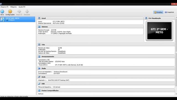Click the Novo (new VM) toolbar icon
The height and width of the screenshot is (100, 177).
click(x=2, y=11)
